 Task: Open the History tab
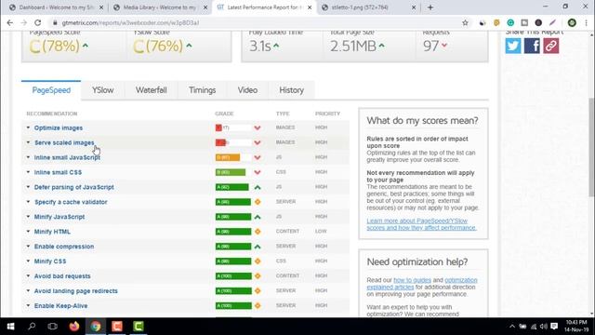pos(291,90)
